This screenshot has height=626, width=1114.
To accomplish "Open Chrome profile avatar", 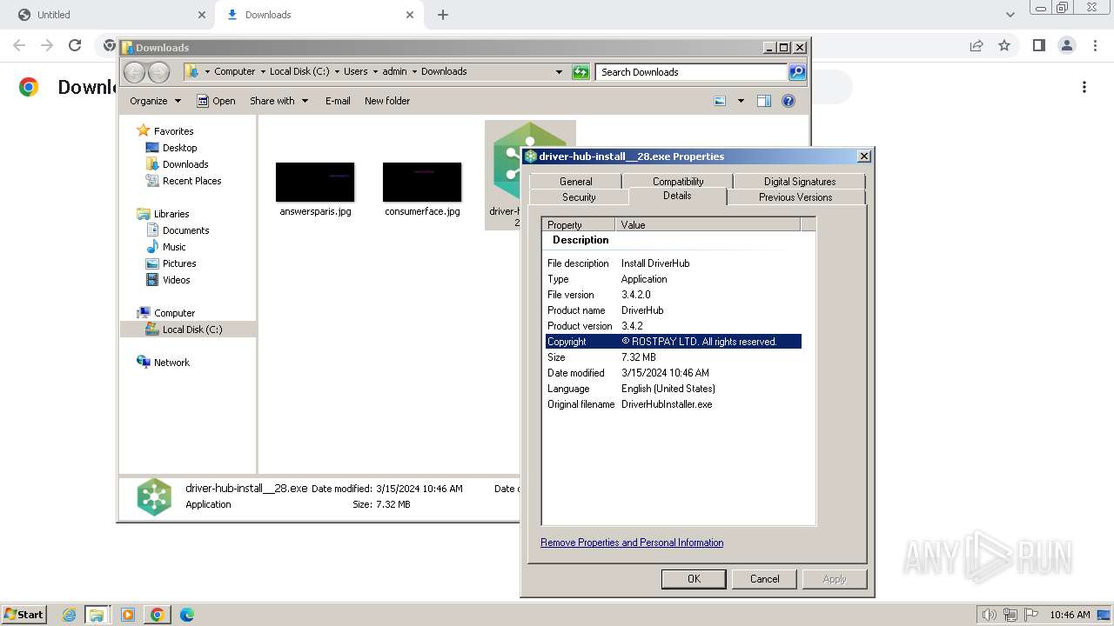I will [x=1067, y=45].
